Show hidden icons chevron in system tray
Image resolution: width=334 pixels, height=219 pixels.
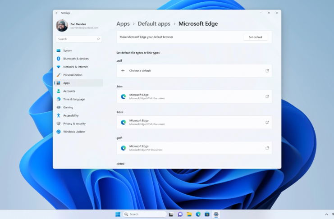click(x=326, y=214)
